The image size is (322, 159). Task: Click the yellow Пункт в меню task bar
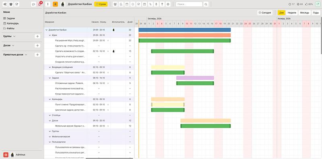168,105
